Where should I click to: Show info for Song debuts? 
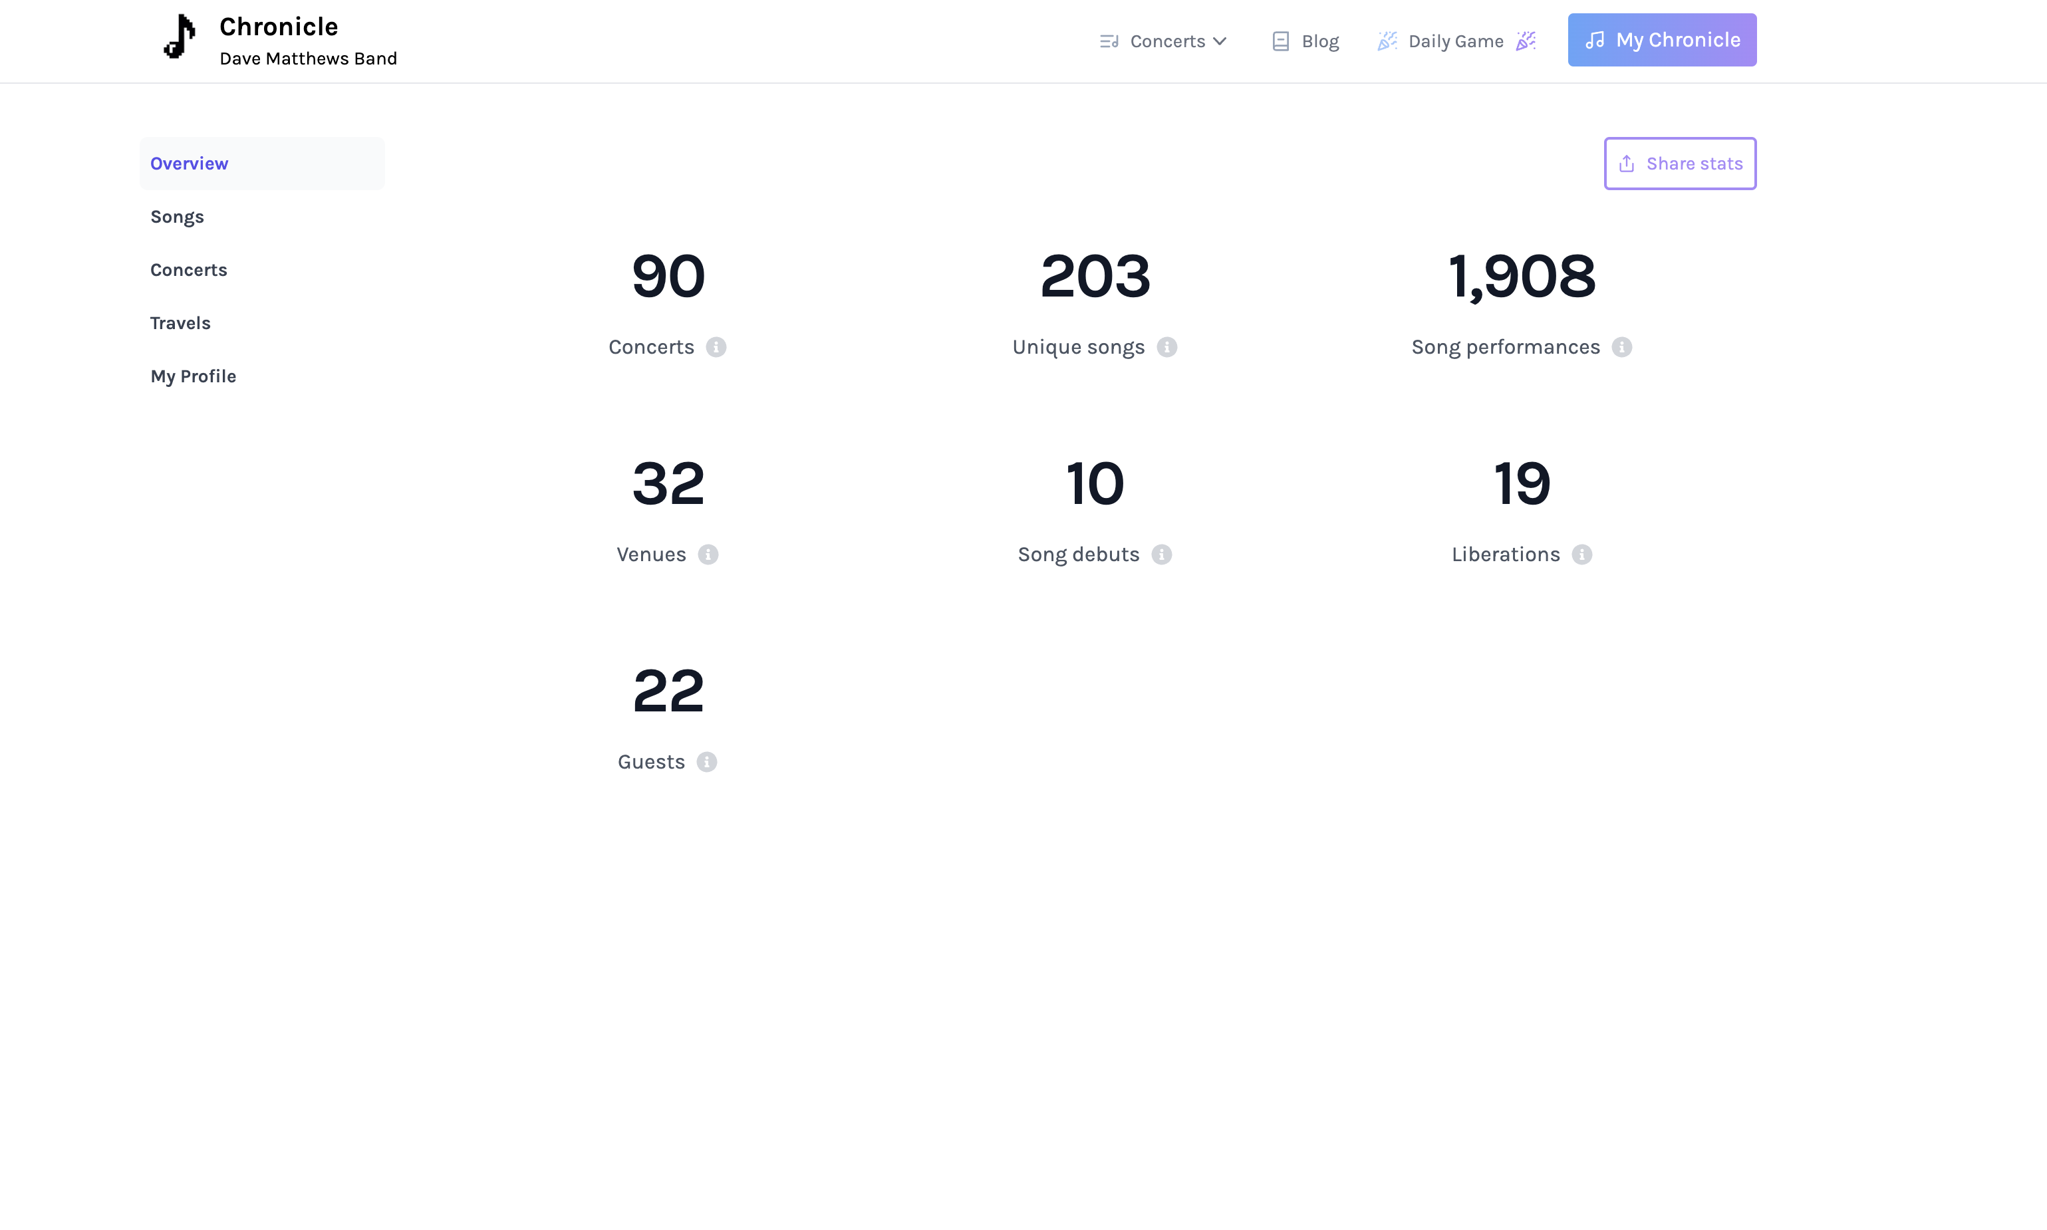pyautogui.click(x=1160, y=554)
